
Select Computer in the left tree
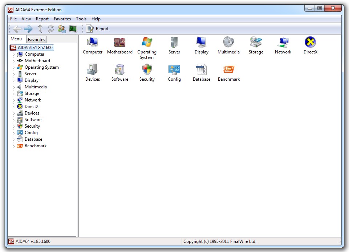35,54
